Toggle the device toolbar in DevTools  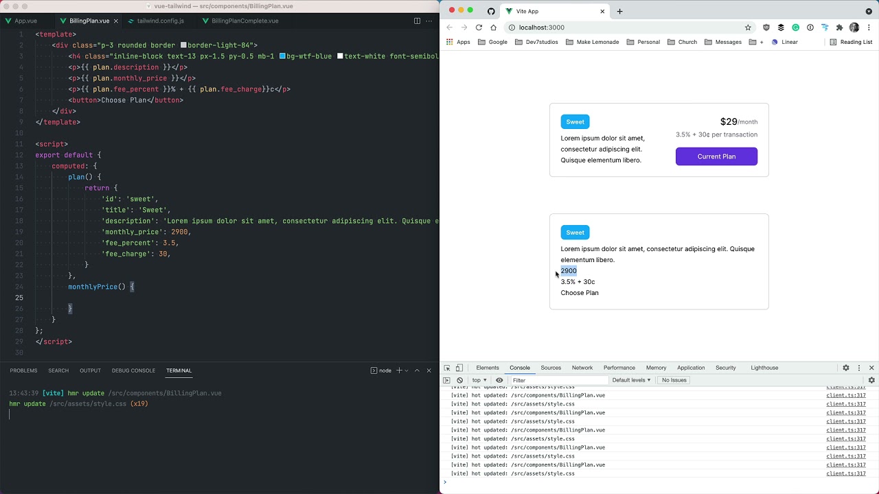459,368
